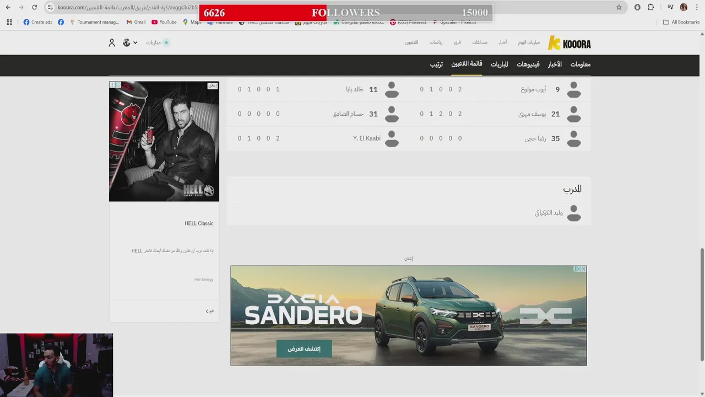Open رياضات in top navigation
The width and height of the screenshot is (705, 397).
(x=436, y=42)
